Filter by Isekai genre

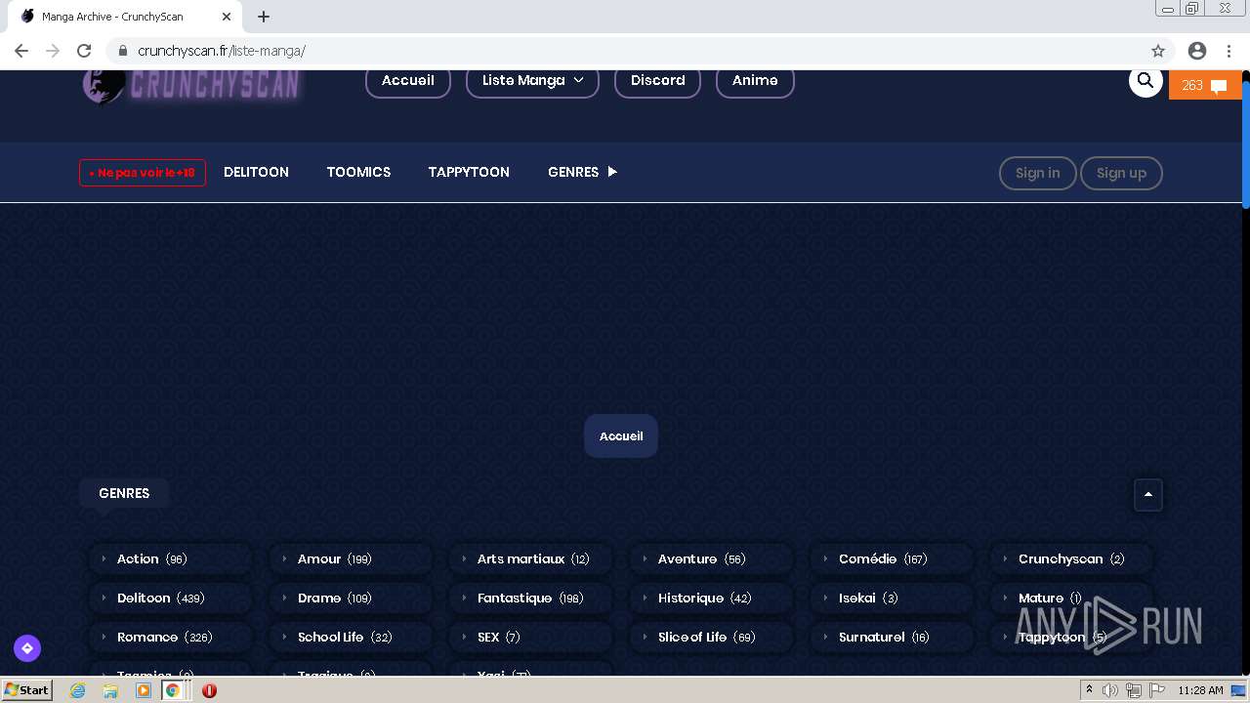coord(893,598)
